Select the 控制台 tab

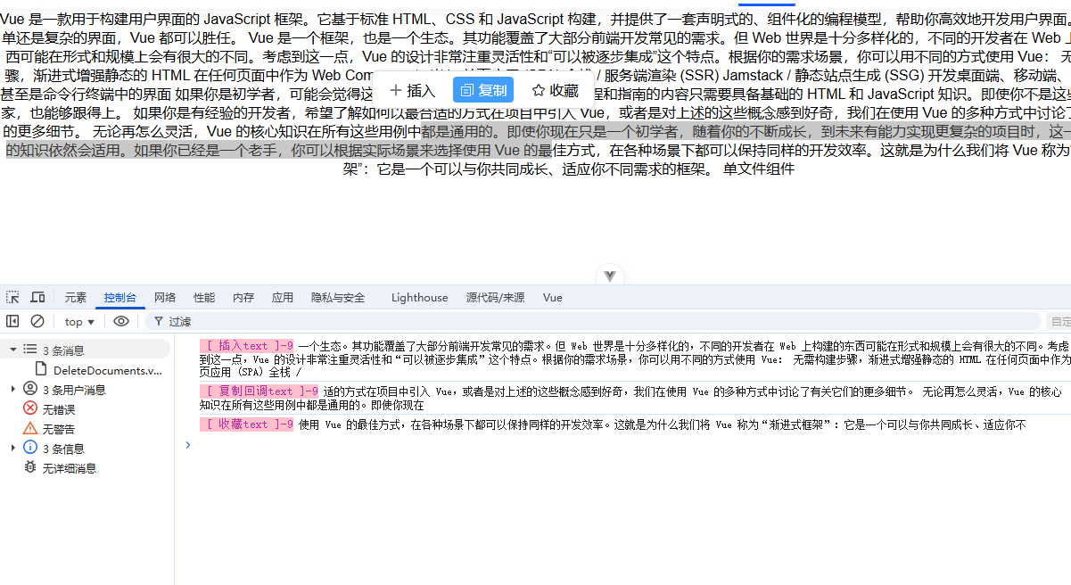point(120,297)
